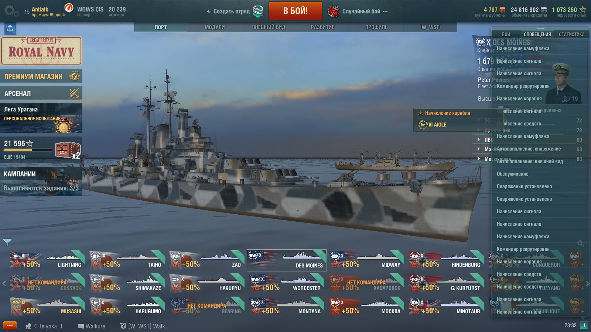591x332 pixels.
Task: Click the anchor port icon
Action: 10,28
